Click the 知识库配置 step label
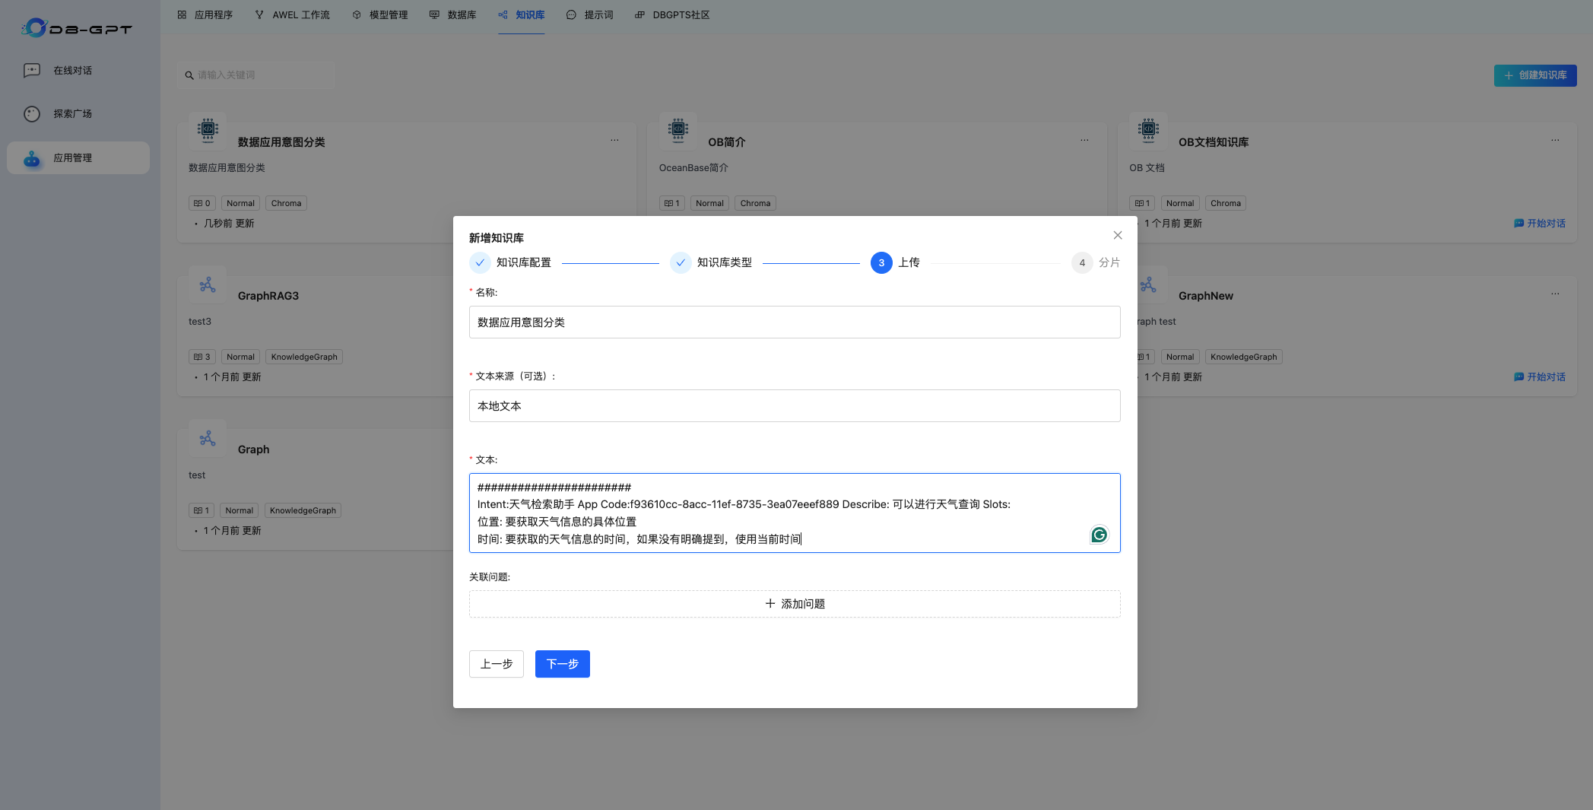 pos(524,263)
